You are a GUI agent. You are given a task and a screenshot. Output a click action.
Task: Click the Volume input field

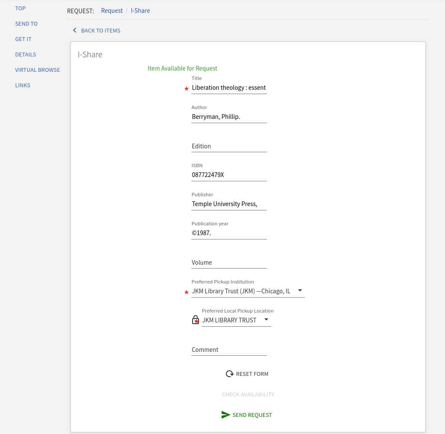click(229, 263)
